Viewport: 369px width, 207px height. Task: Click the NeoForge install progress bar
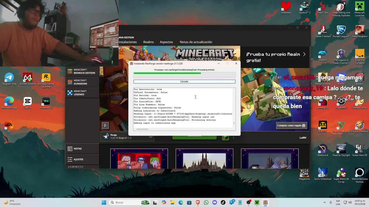pyautogui.click(x=184, y=73)
